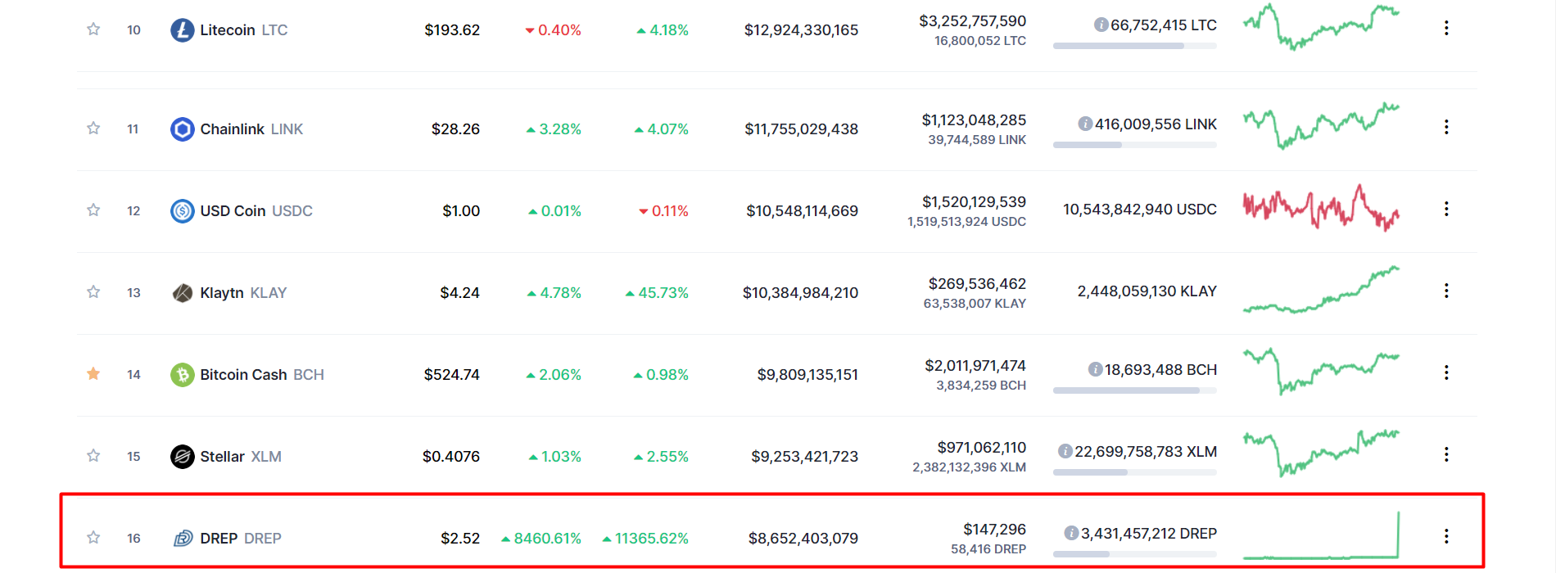Open the three-dot menu for Klaytn
The image size is (1556, 573).
click(1446, 291)
